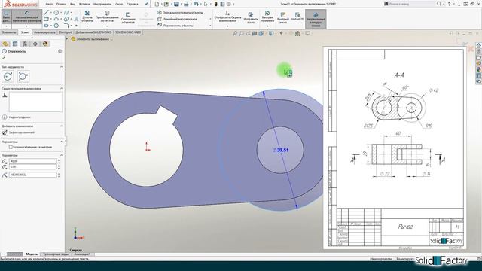Click Display/Delete Relations tool
The height and width of the screenshot is (271, 482).
coord(227,17)
